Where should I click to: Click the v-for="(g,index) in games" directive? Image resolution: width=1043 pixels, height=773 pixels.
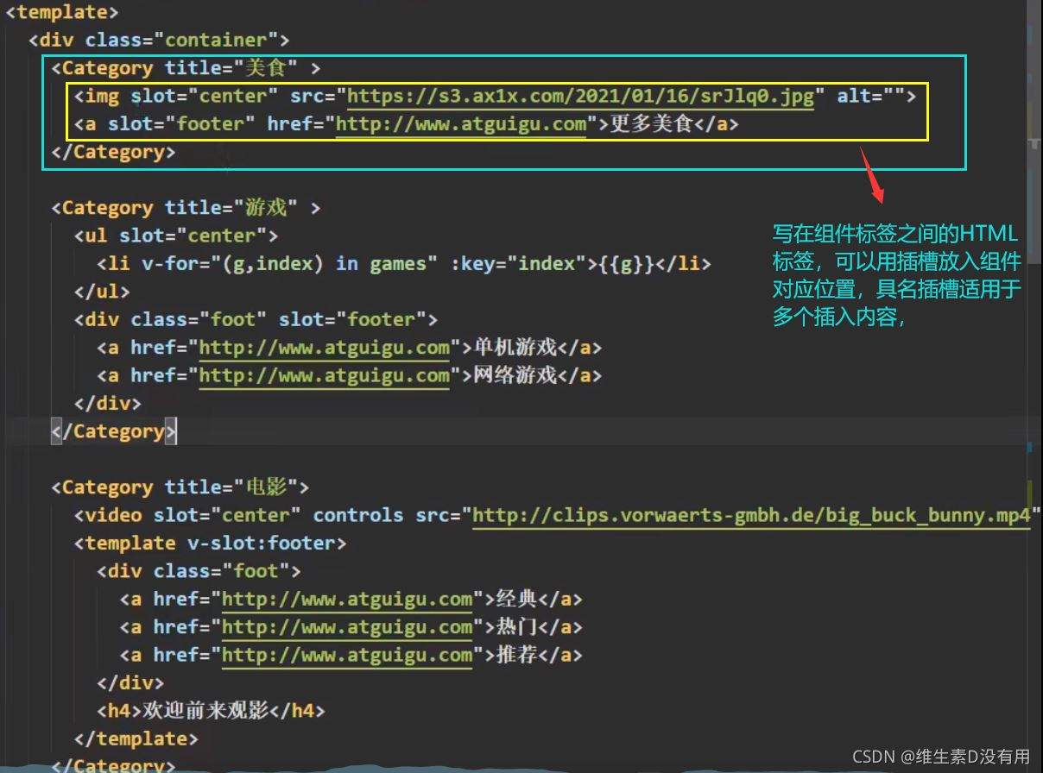pyautogui.click(x=290, y=263)
